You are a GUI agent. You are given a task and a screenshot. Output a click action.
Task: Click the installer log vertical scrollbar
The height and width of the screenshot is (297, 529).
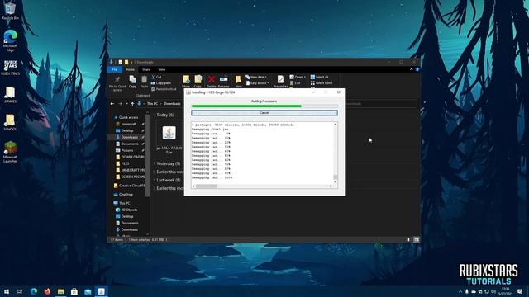[335, 153]
